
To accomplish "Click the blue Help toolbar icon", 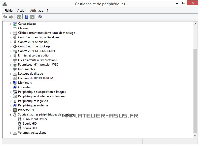I will click(26, 17).
